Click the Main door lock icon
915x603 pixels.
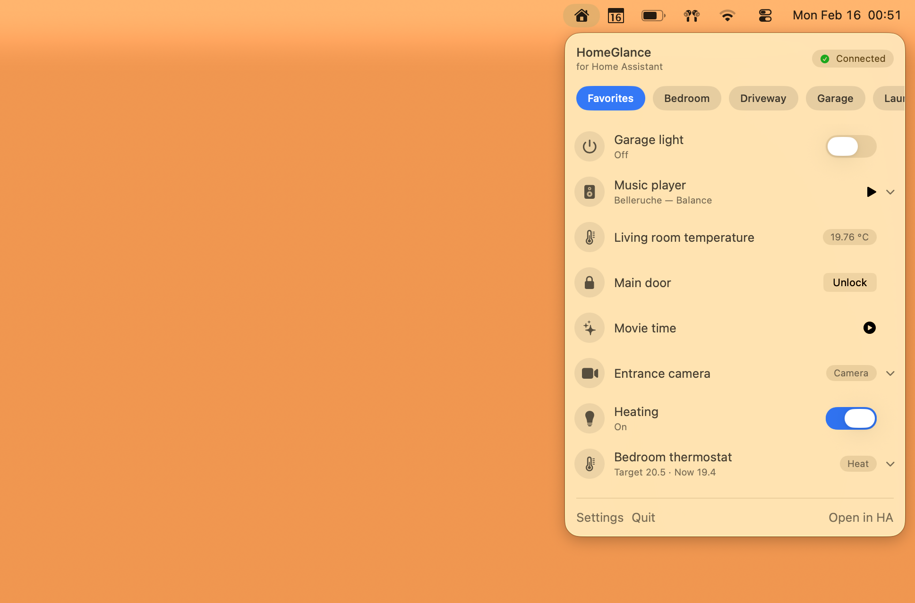tap(590, 282)
